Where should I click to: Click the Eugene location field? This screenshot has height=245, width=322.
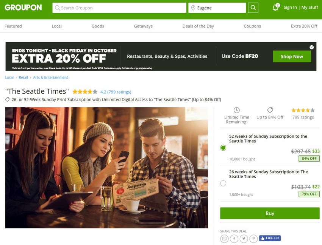tap(217, 8)
